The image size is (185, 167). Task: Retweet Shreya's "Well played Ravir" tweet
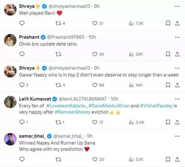(59, 23)
